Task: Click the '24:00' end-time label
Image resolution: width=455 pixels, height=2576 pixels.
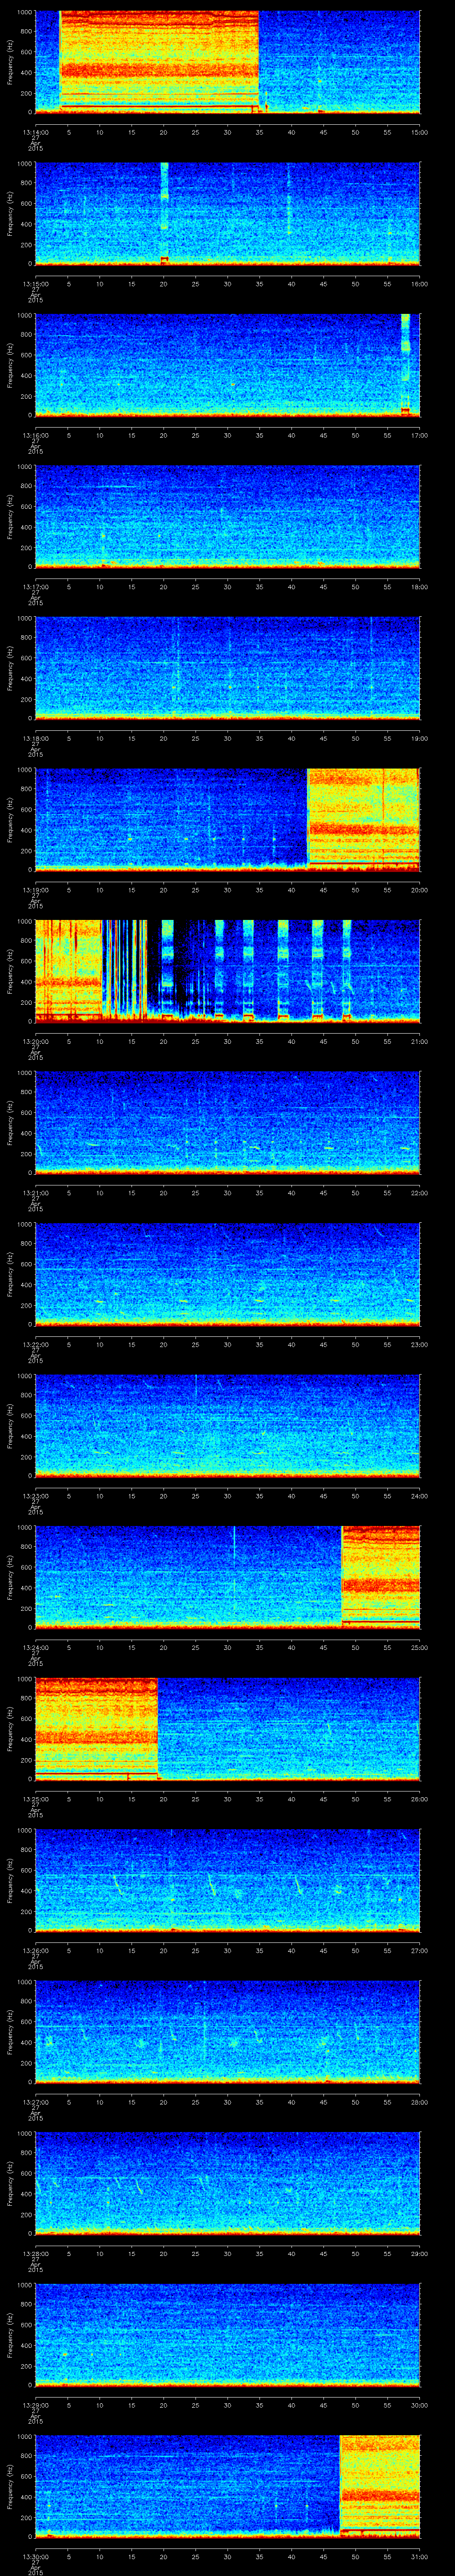Action: pos(420,1495)
